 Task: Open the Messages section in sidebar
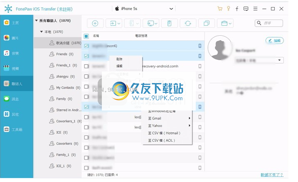[17, 99]
